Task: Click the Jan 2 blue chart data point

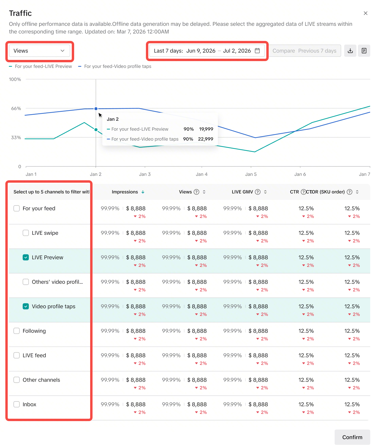Action: (x=96, y=109)
